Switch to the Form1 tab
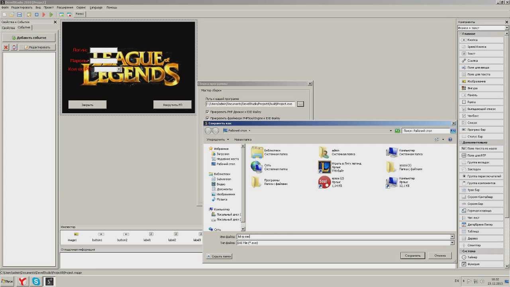This screenshot has height=287, width=510. 80,14
